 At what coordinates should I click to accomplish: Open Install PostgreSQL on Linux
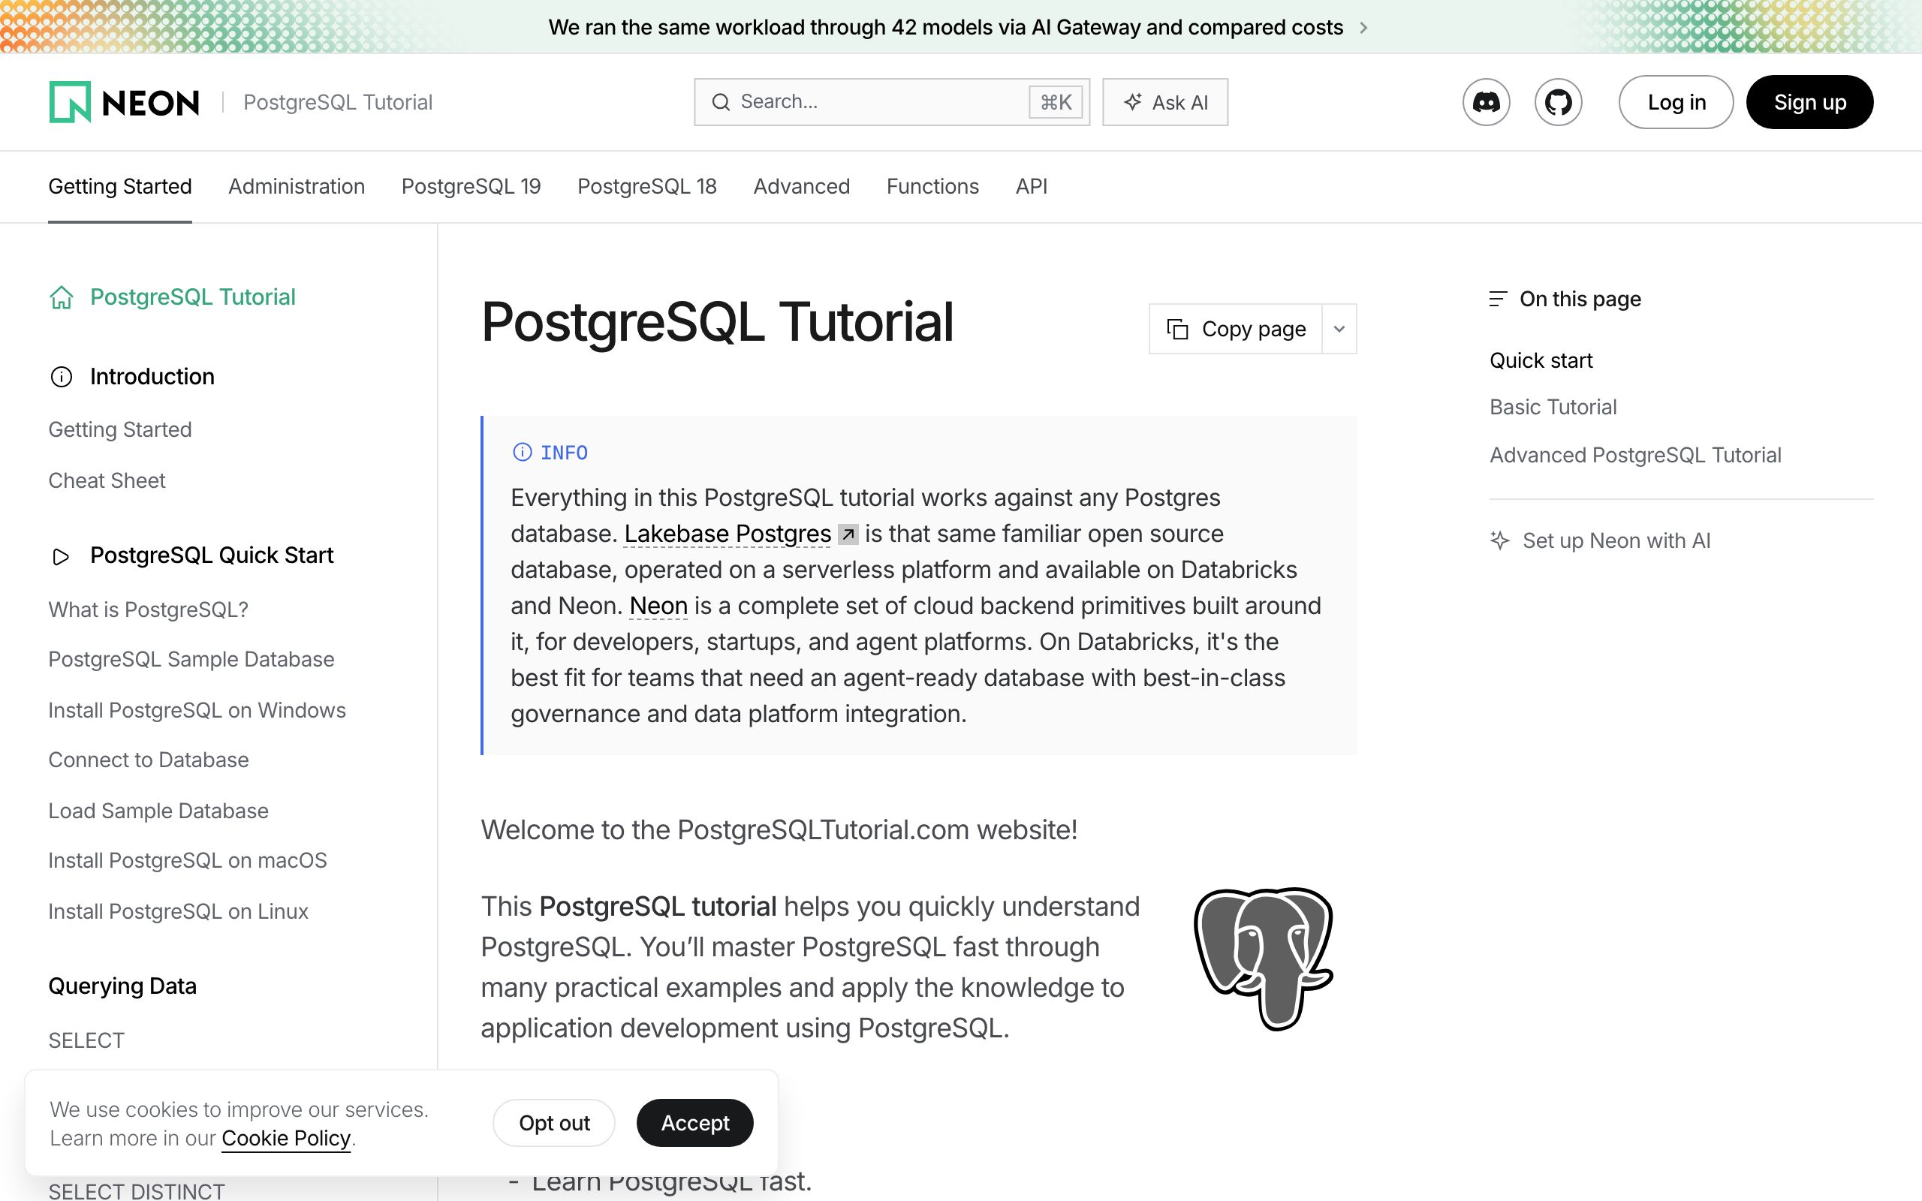(178, 911)
